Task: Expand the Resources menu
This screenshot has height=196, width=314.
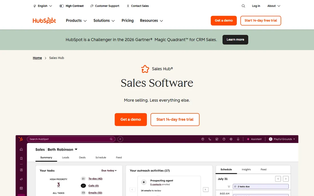Action: [151, 21]
